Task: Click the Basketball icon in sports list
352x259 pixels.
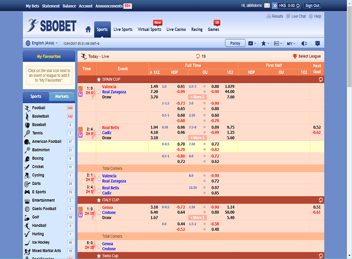Action: (28, 116)
